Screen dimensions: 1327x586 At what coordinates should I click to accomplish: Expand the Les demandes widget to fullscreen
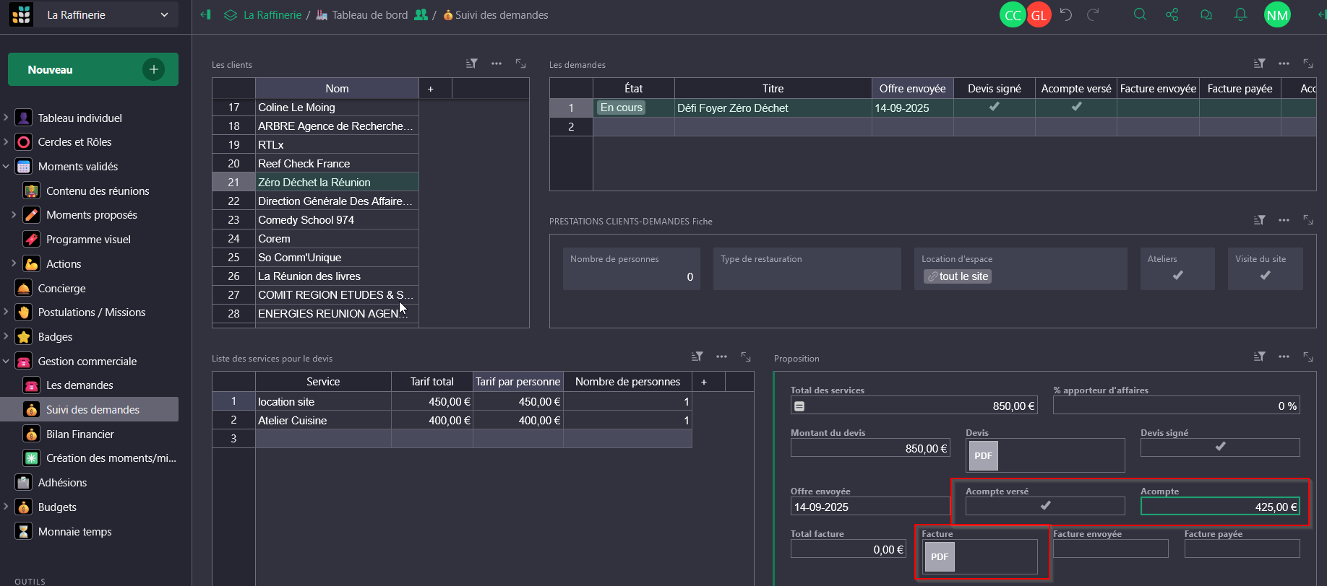tap(1308, 64)
